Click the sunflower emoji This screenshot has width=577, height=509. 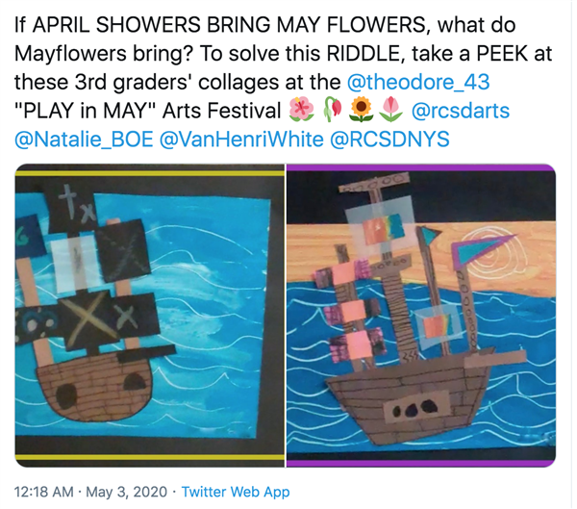[362, 111]
